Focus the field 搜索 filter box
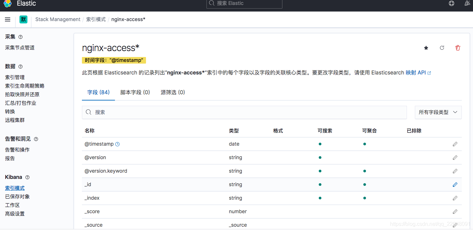473x230 pixels. 244,112
